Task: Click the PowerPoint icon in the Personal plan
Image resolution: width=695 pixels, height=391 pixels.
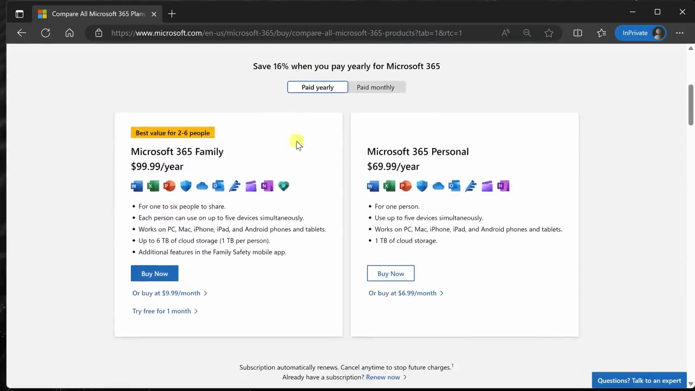Action: click(x=406, y=186)
